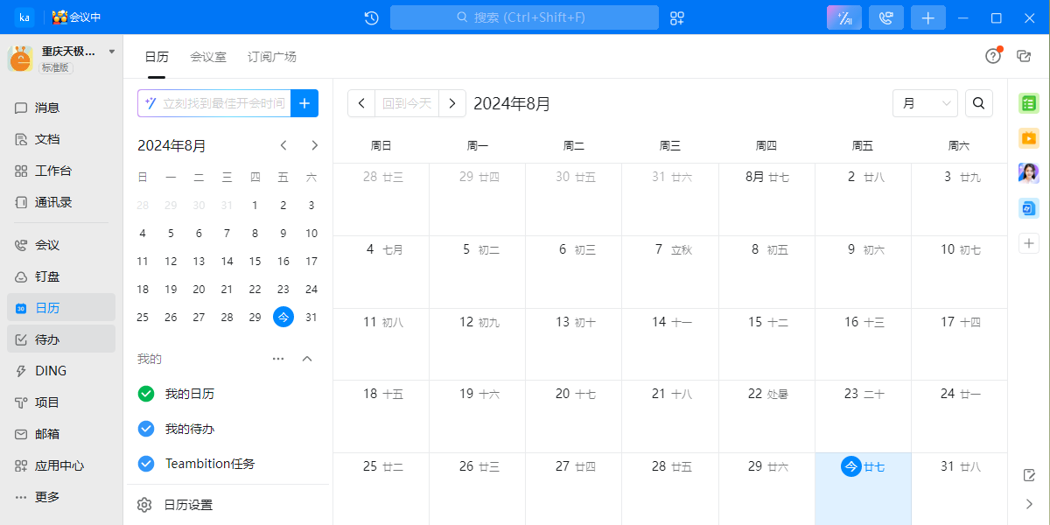Click the calendar search magnifier icon

[x=978, y=102]
